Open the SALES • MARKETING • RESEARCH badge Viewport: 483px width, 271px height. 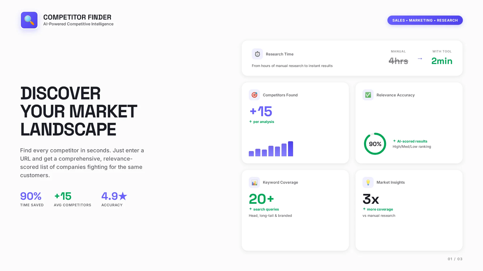[x=425, y=20]
